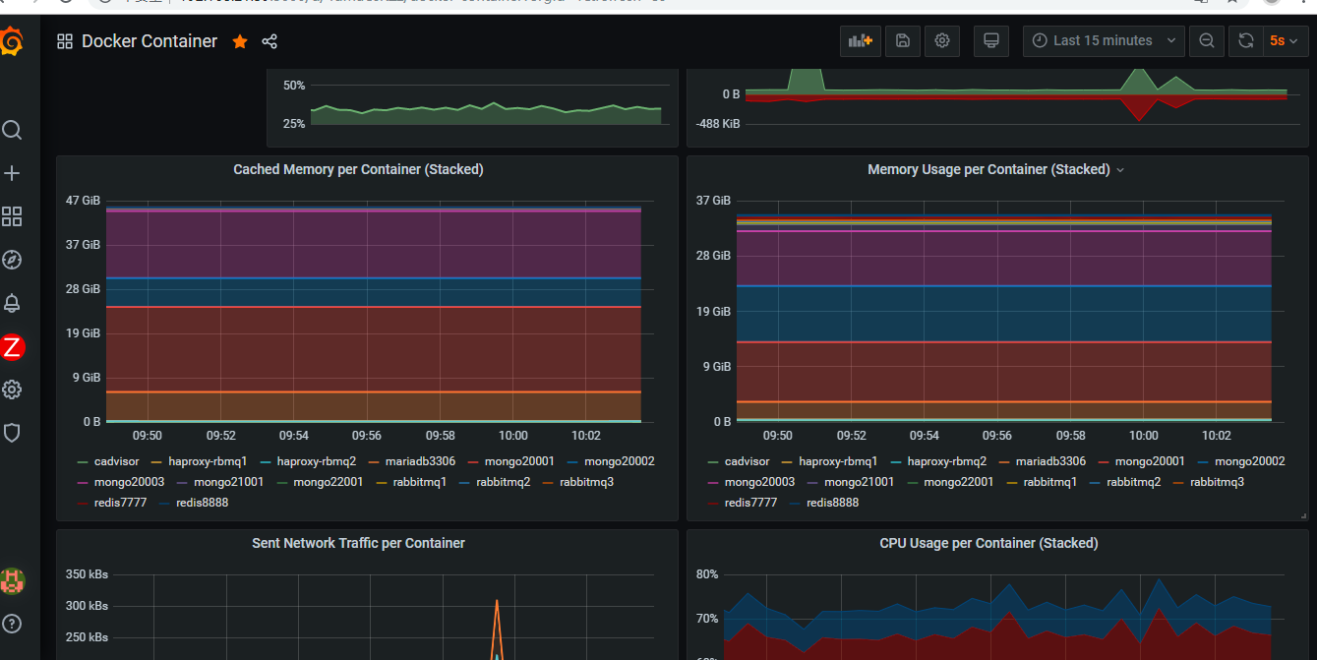Save the dashboard with floppy icon
This screenshot has height=660, width=1317.
tap(902, 40)
